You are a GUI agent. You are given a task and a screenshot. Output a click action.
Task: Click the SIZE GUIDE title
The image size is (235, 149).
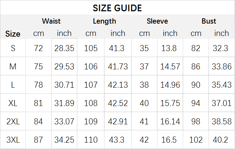click(x=117, y=8)
